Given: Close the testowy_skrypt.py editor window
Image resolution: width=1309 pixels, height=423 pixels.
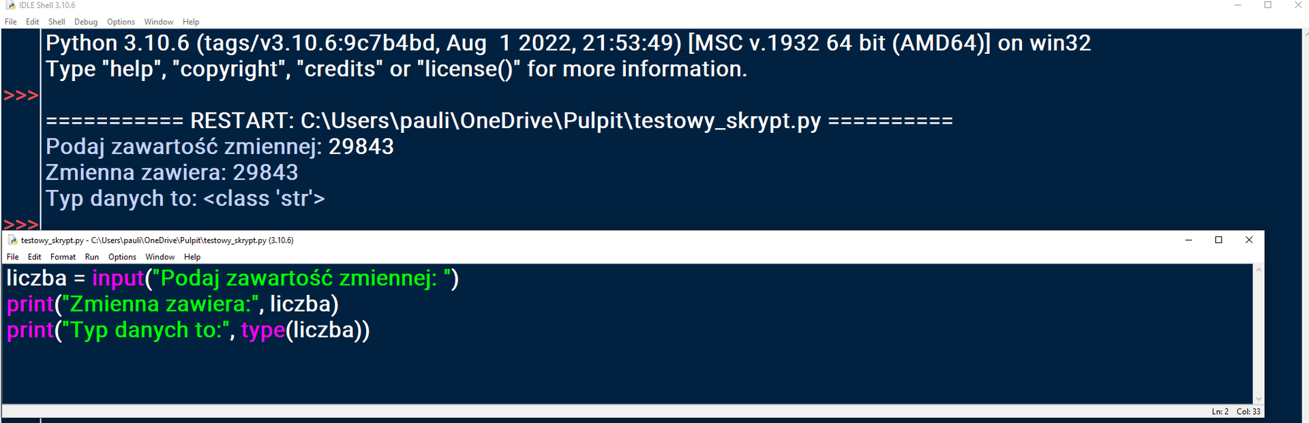Looking at the screenshot, I should click(1249, 240).
